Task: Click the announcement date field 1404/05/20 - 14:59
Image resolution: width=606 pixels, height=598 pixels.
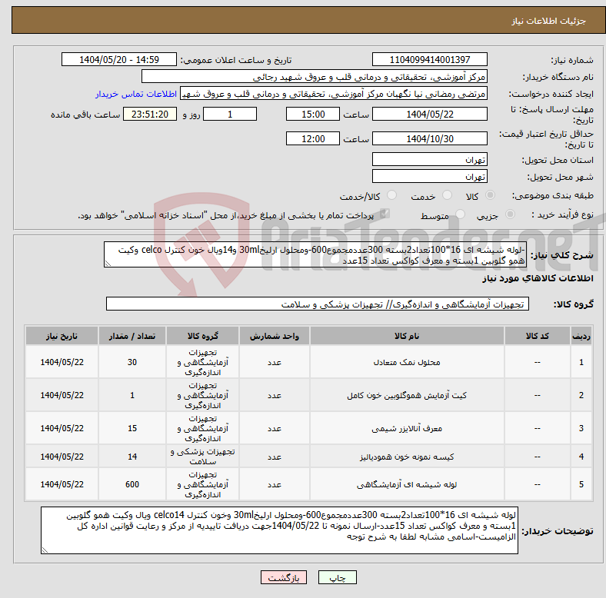Action: [119, 59]
